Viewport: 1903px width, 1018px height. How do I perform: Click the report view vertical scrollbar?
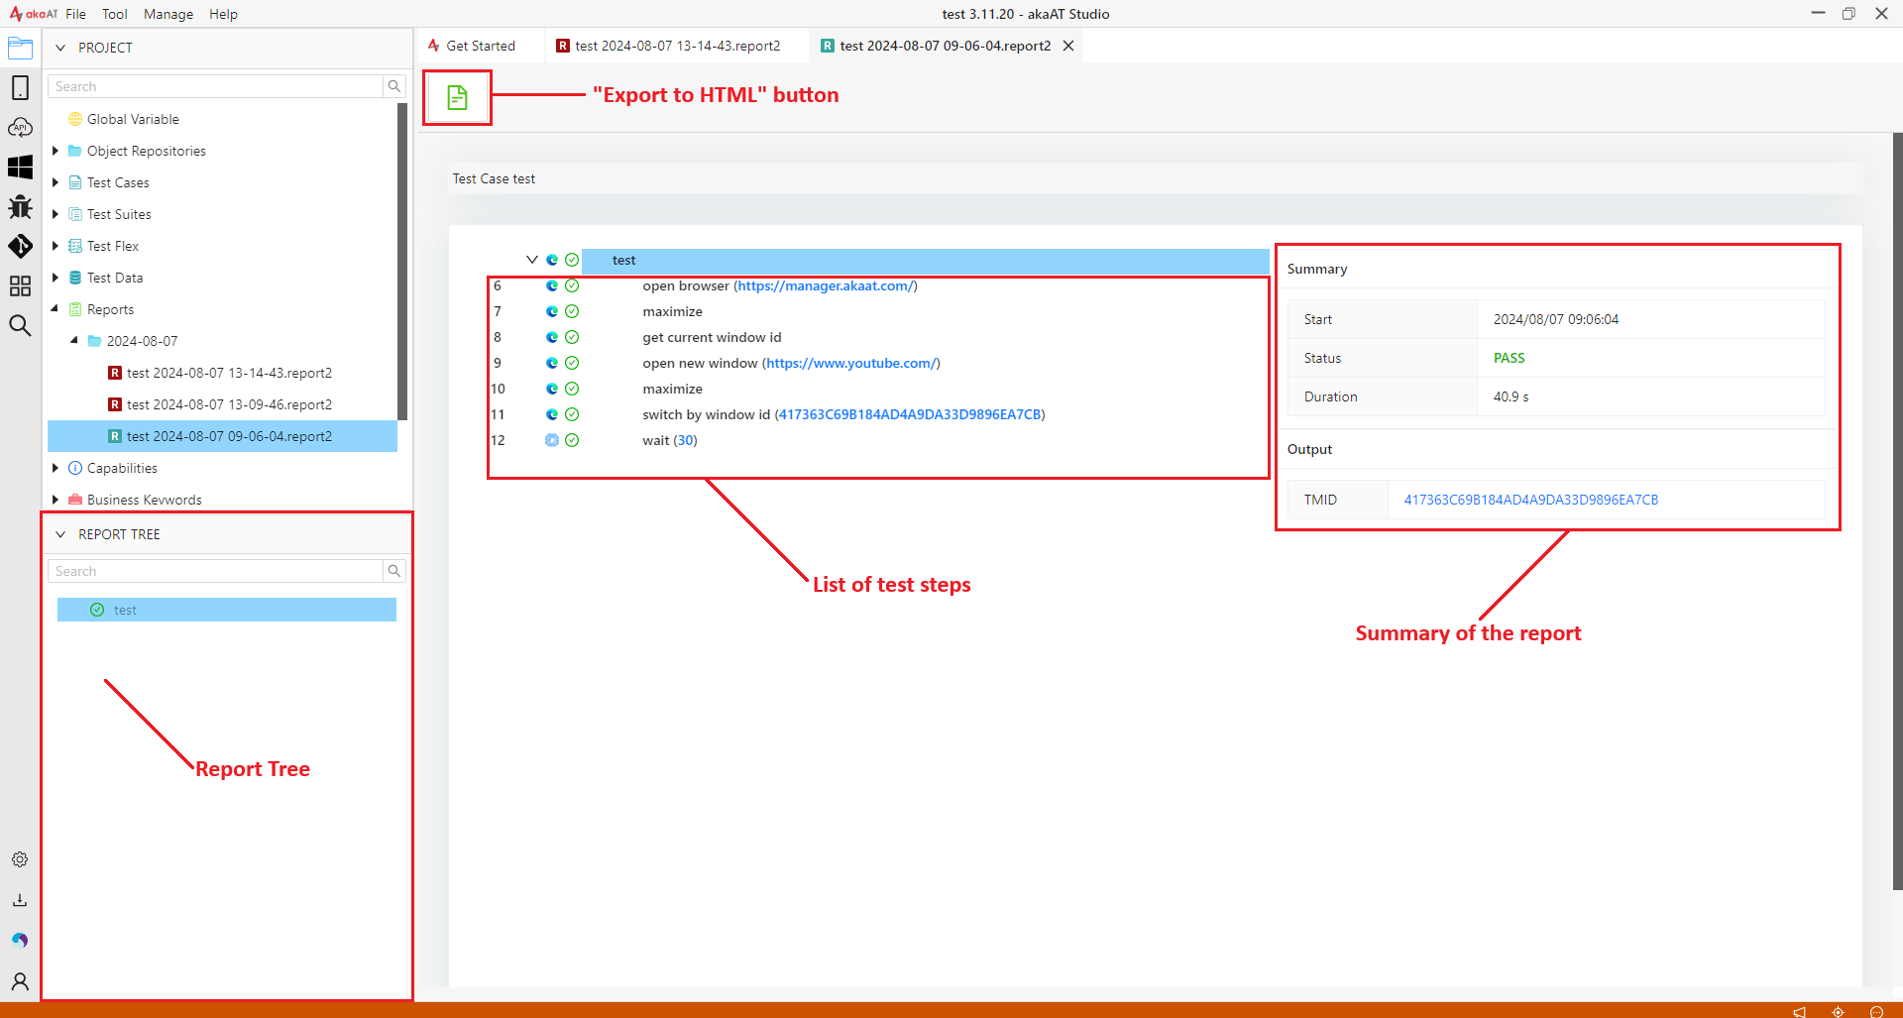pos(1897,510)
